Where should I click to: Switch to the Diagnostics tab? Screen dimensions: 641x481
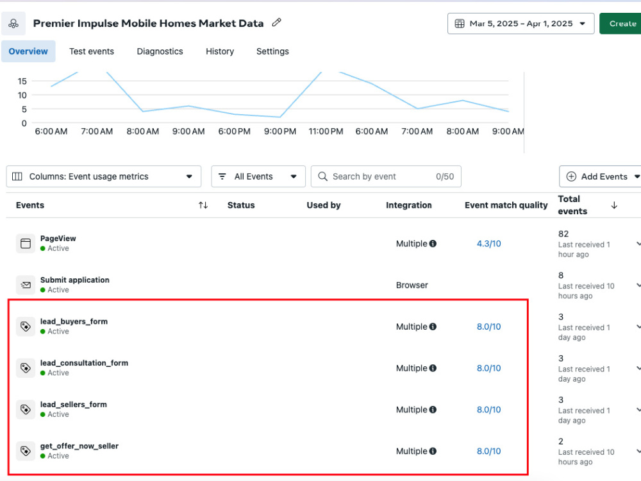pyautogui.click(x=160, y=51)
